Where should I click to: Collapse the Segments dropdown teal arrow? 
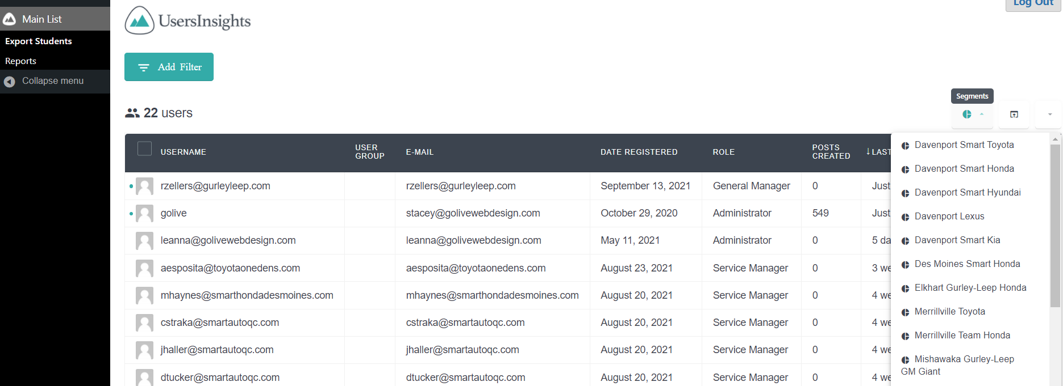tap(982, 114)
